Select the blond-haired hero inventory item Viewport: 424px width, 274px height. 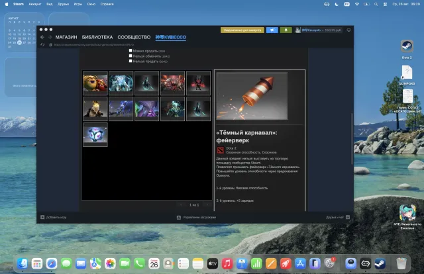point(95,109)
